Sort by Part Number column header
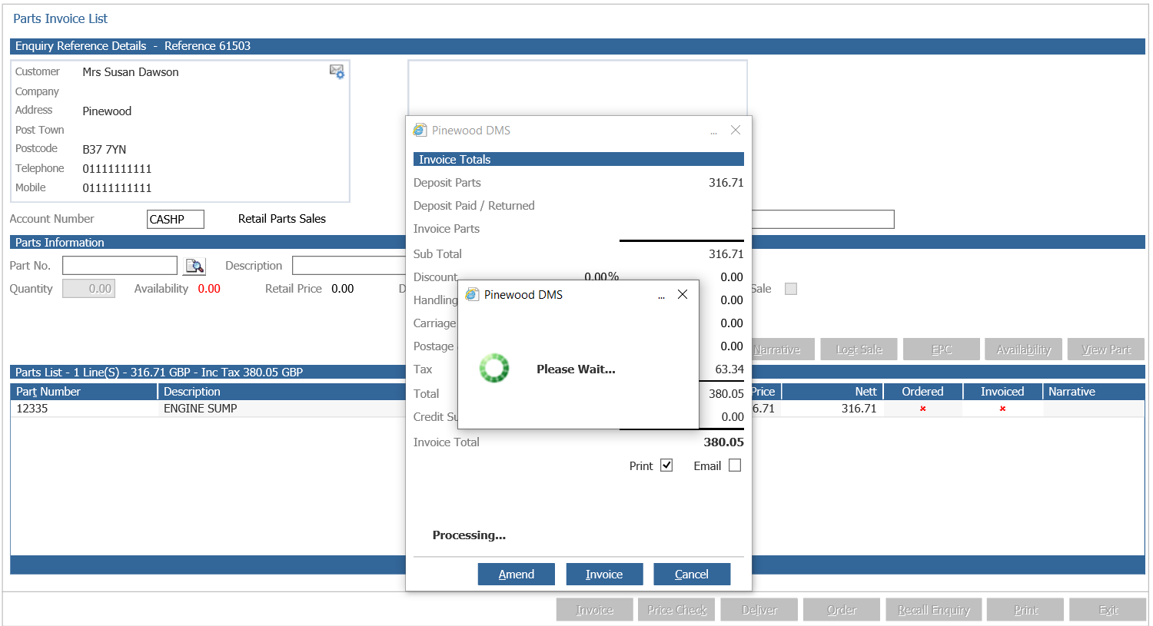1153x626 pixels. [84, 392]
